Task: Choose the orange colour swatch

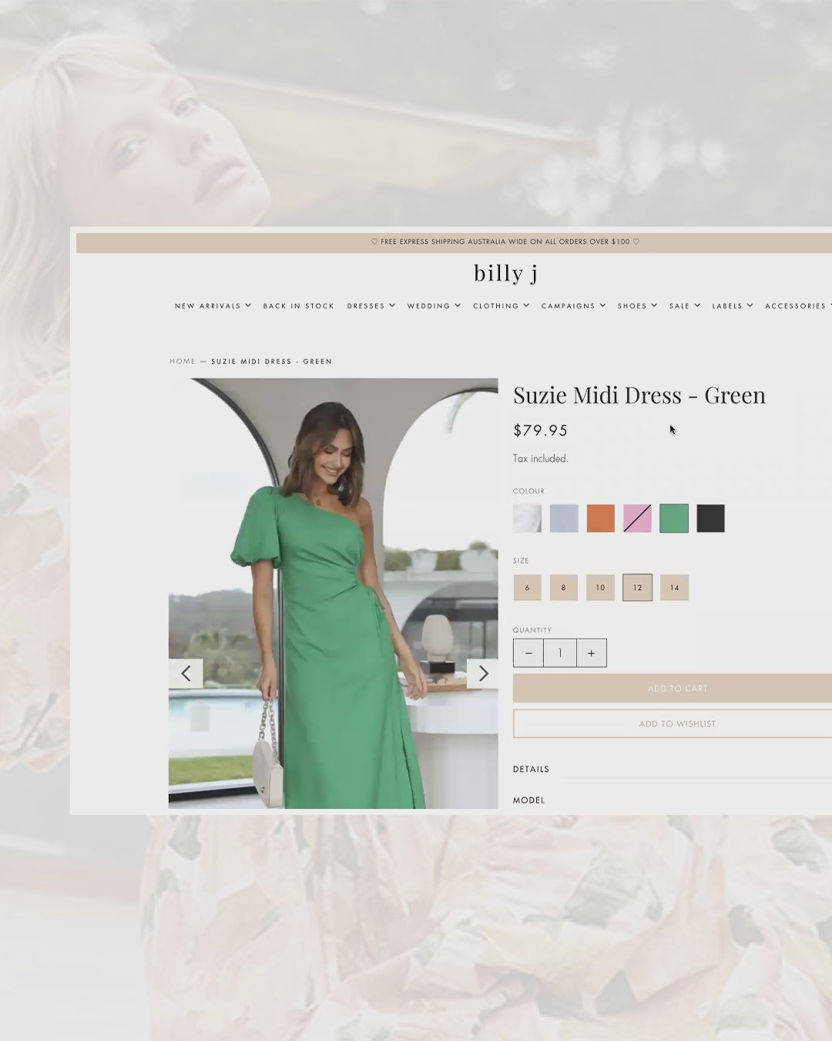Action: (x=600, y=518)
